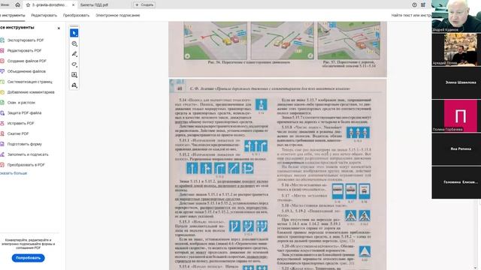Open Создание файлов PDF tool
This screenshot has height=270, width=481.
click(27, 61)
